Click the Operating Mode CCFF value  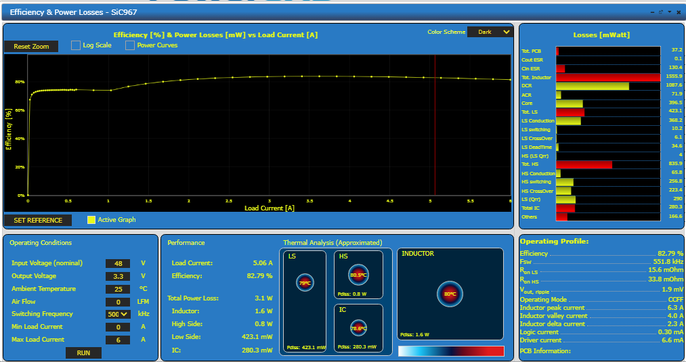675,300
